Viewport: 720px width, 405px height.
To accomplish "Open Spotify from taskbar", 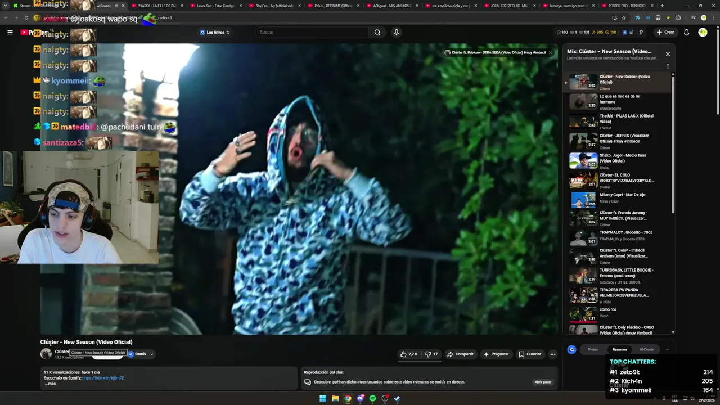I will click(372, 398).
